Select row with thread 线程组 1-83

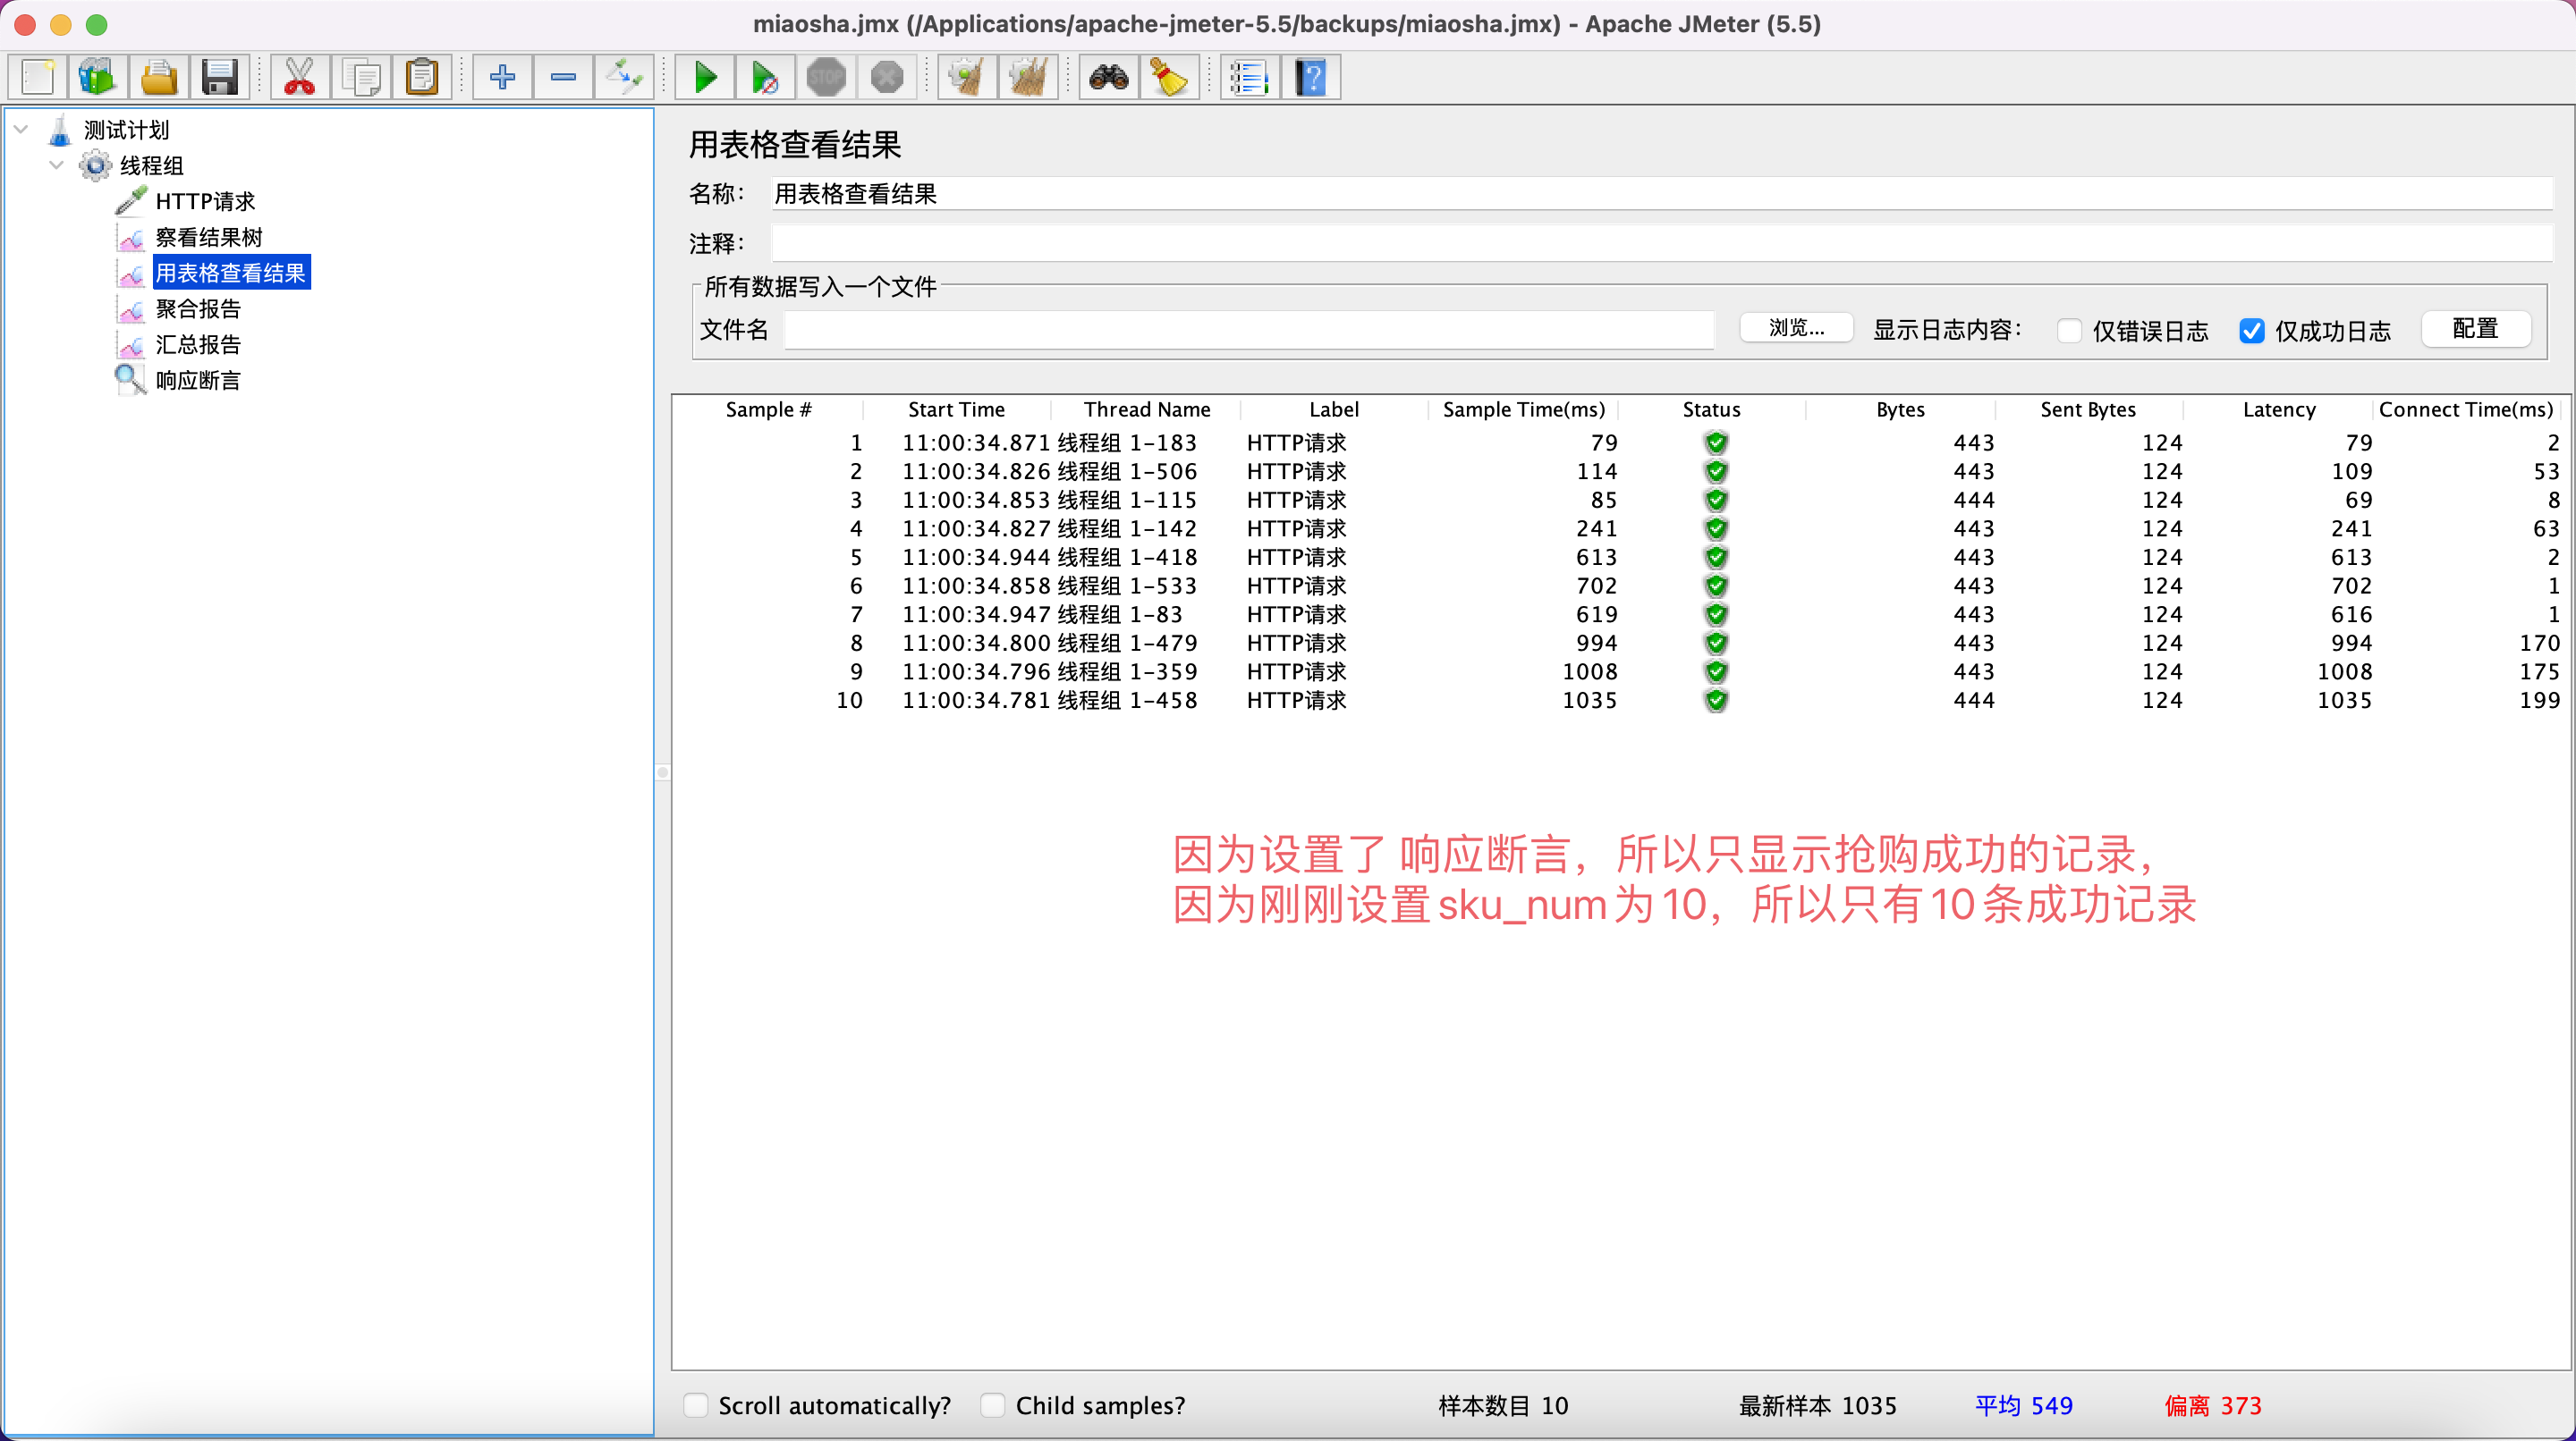point(1618,615)
